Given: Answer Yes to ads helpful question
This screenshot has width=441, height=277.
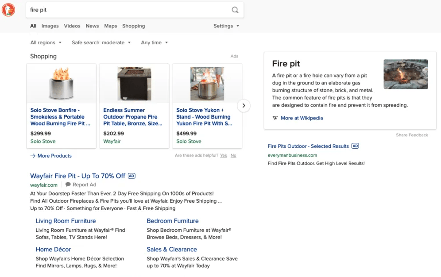Looking at the screenshot, I should point(223,155).
